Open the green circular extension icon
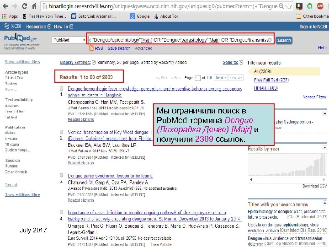The width and height of the screenshot is (329, 247). click(x=310, y=6)
